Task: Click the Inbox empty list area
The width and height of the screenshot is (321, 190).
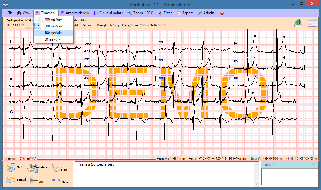Action: (290, 177)
